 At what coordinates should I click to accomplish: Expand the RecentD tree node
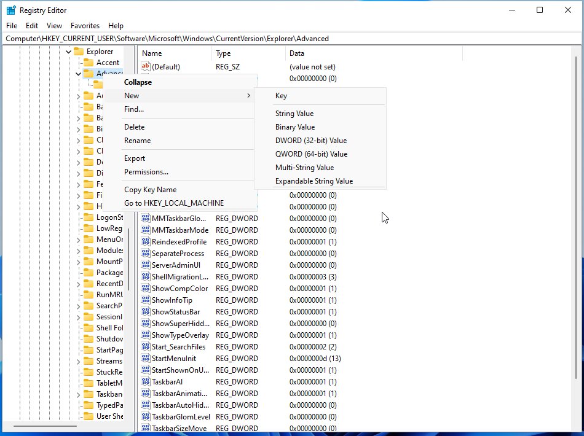pyautogui.click(x=78, y=284)
